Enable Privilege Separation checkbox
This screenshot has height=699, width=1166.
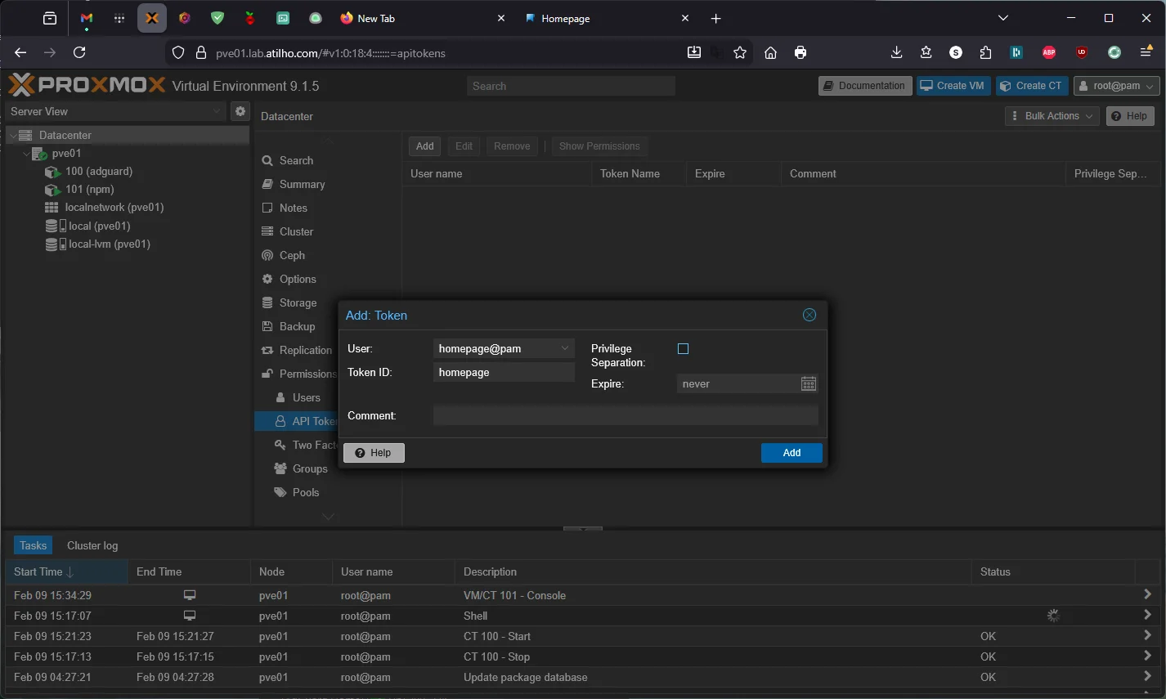[683, 348]
